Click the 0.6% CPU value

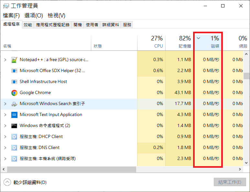(158, 70)
